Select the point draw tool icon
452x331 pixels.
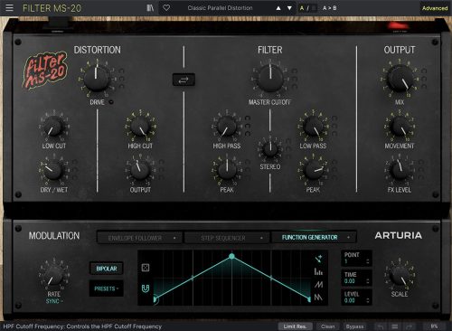[x=318, y=259]
